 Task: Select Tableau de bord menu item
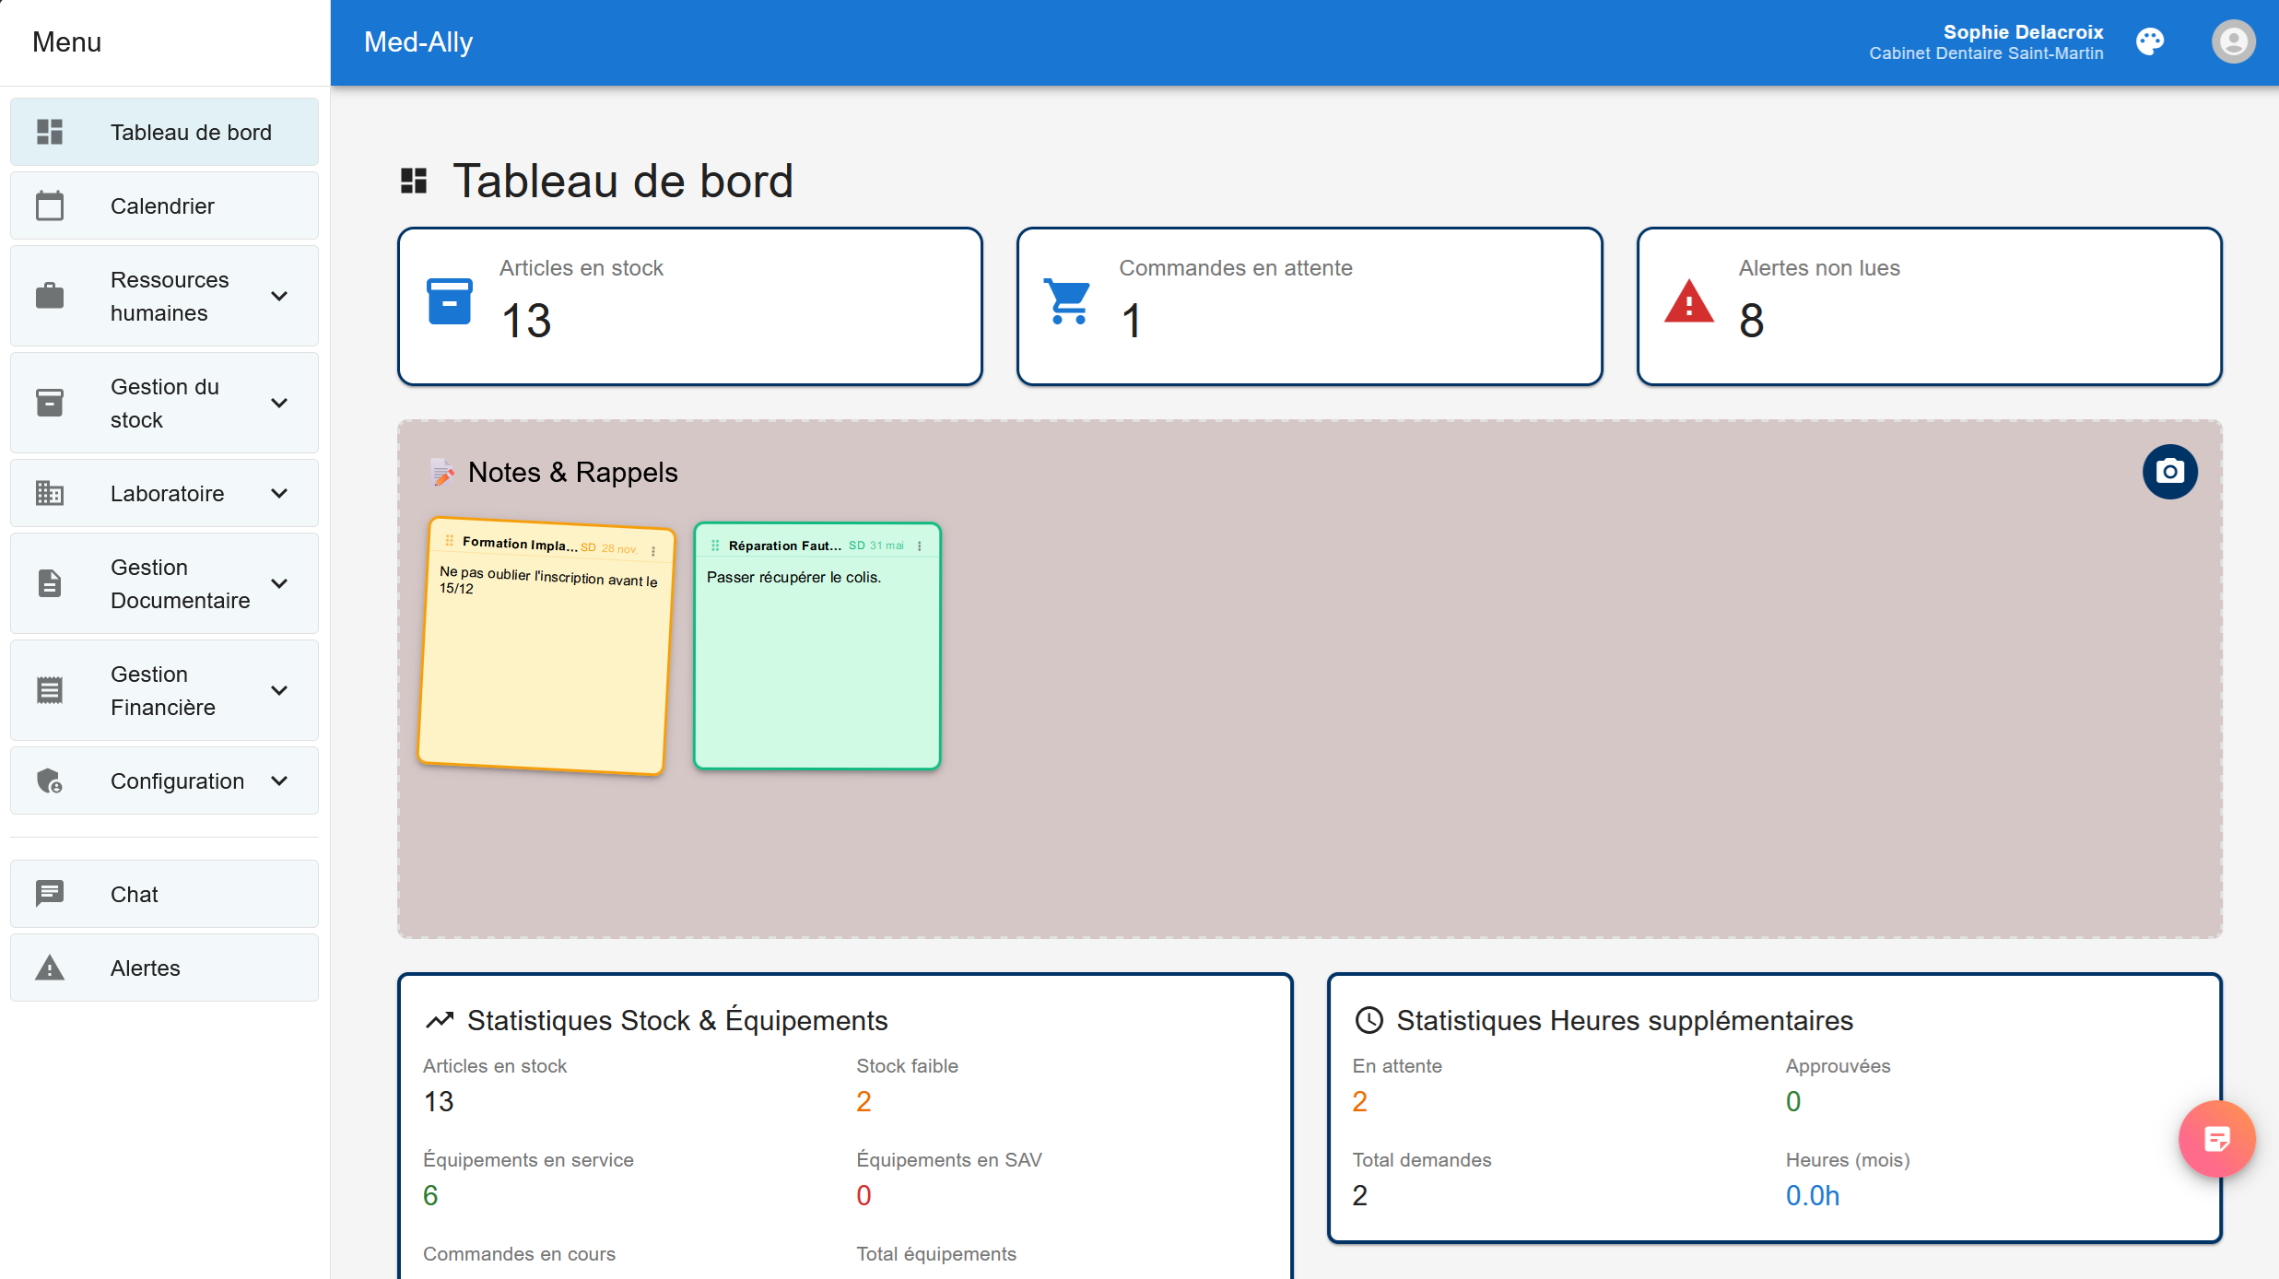pyautogui.click(x=164, y=132)
